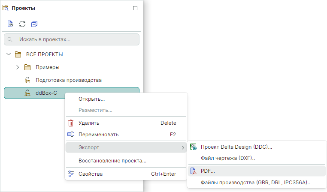Choose Открыть... from context menu
327x192 pixels.
(x=126, y=99)
